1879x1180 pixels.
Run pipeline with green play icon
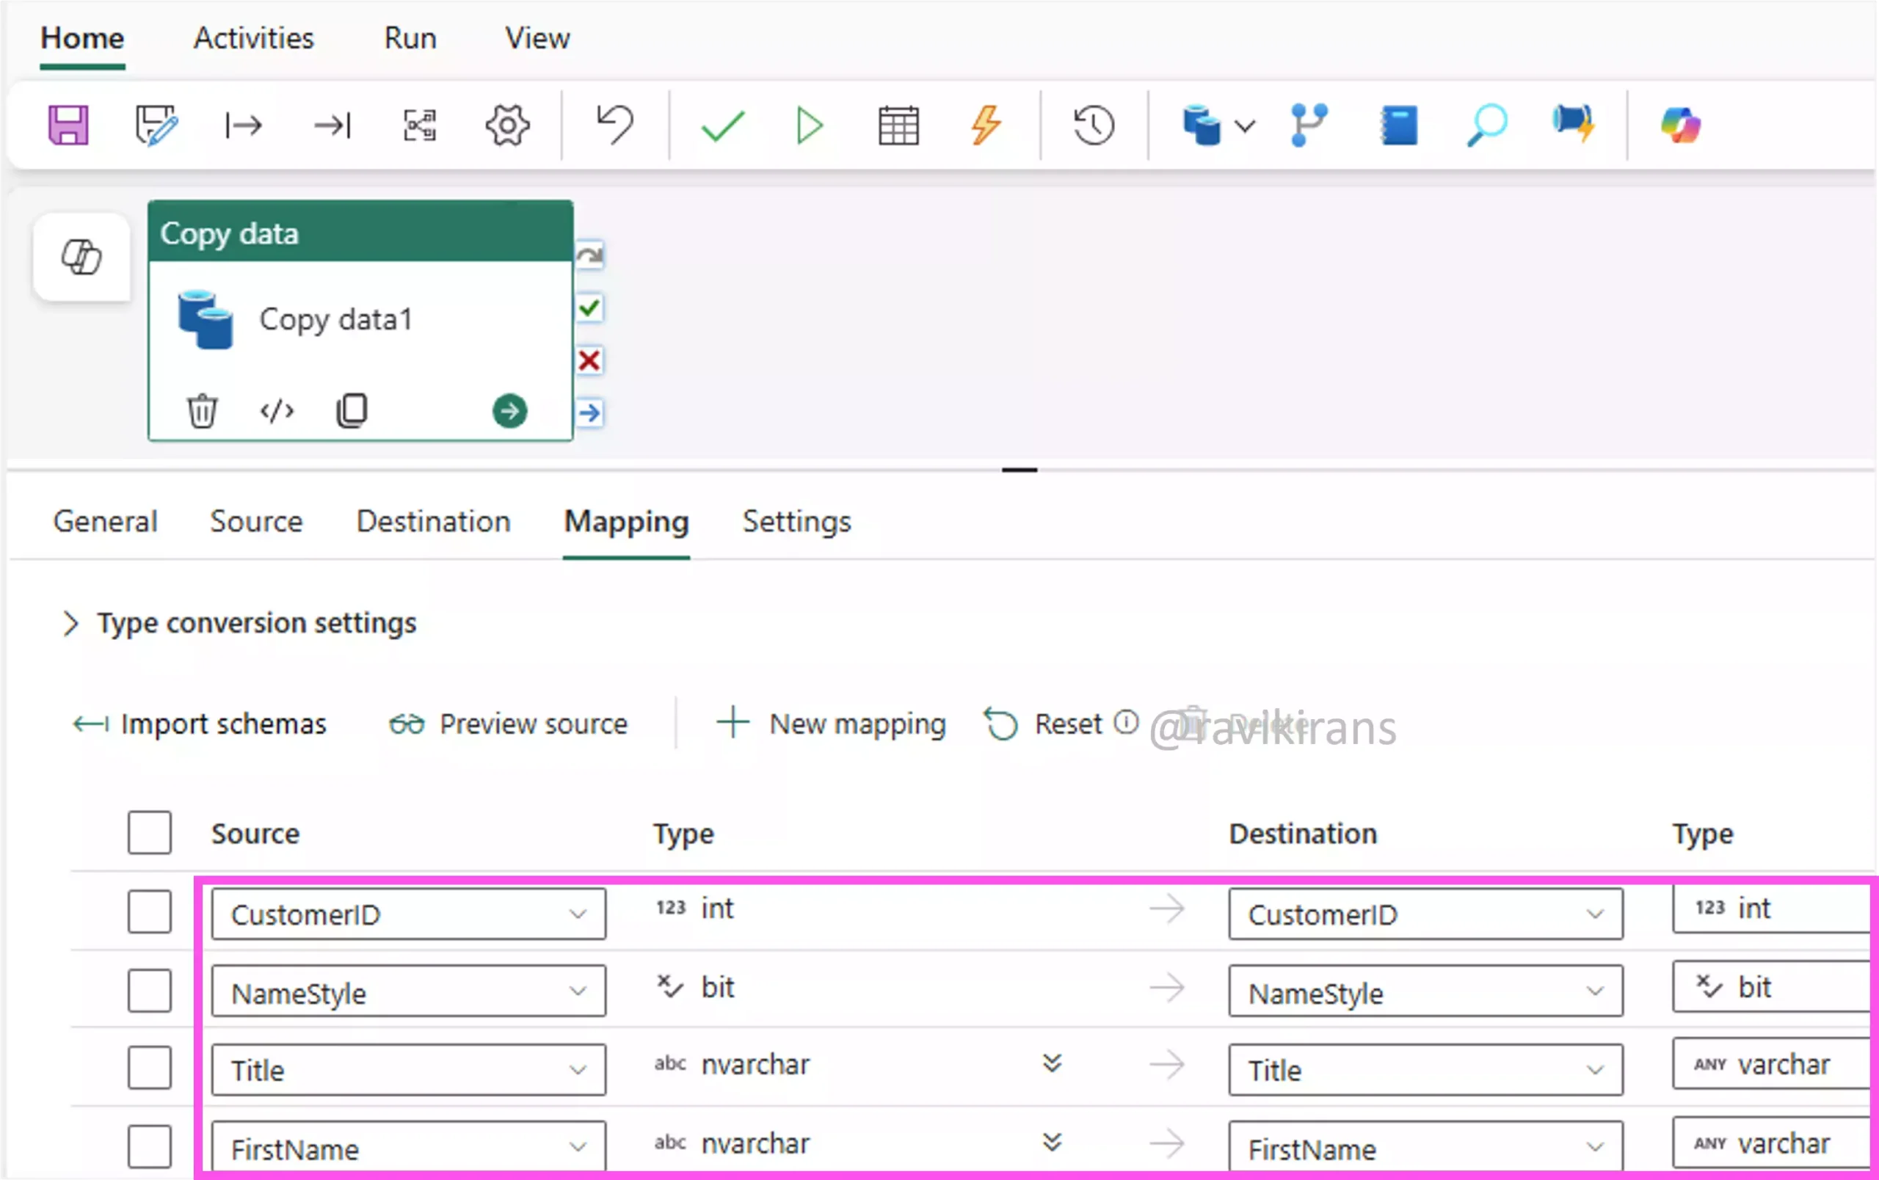point(810,125)
